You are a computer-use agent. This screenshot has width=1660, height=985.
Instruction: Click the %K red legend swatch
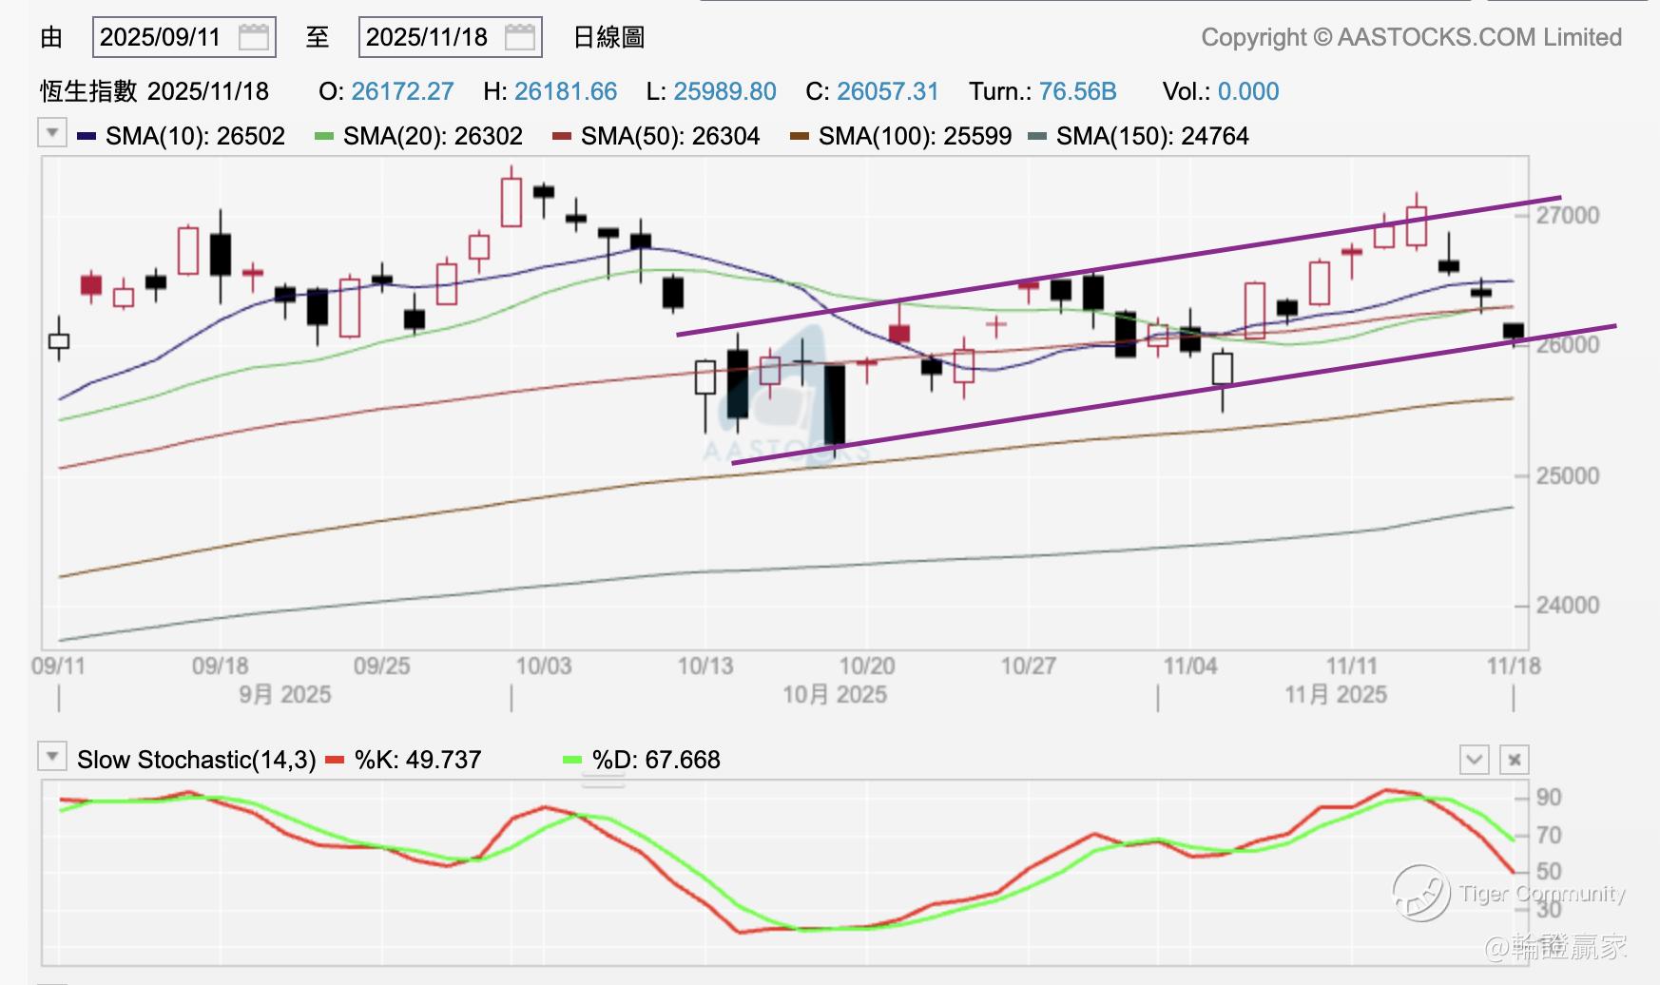pos(335,760)
